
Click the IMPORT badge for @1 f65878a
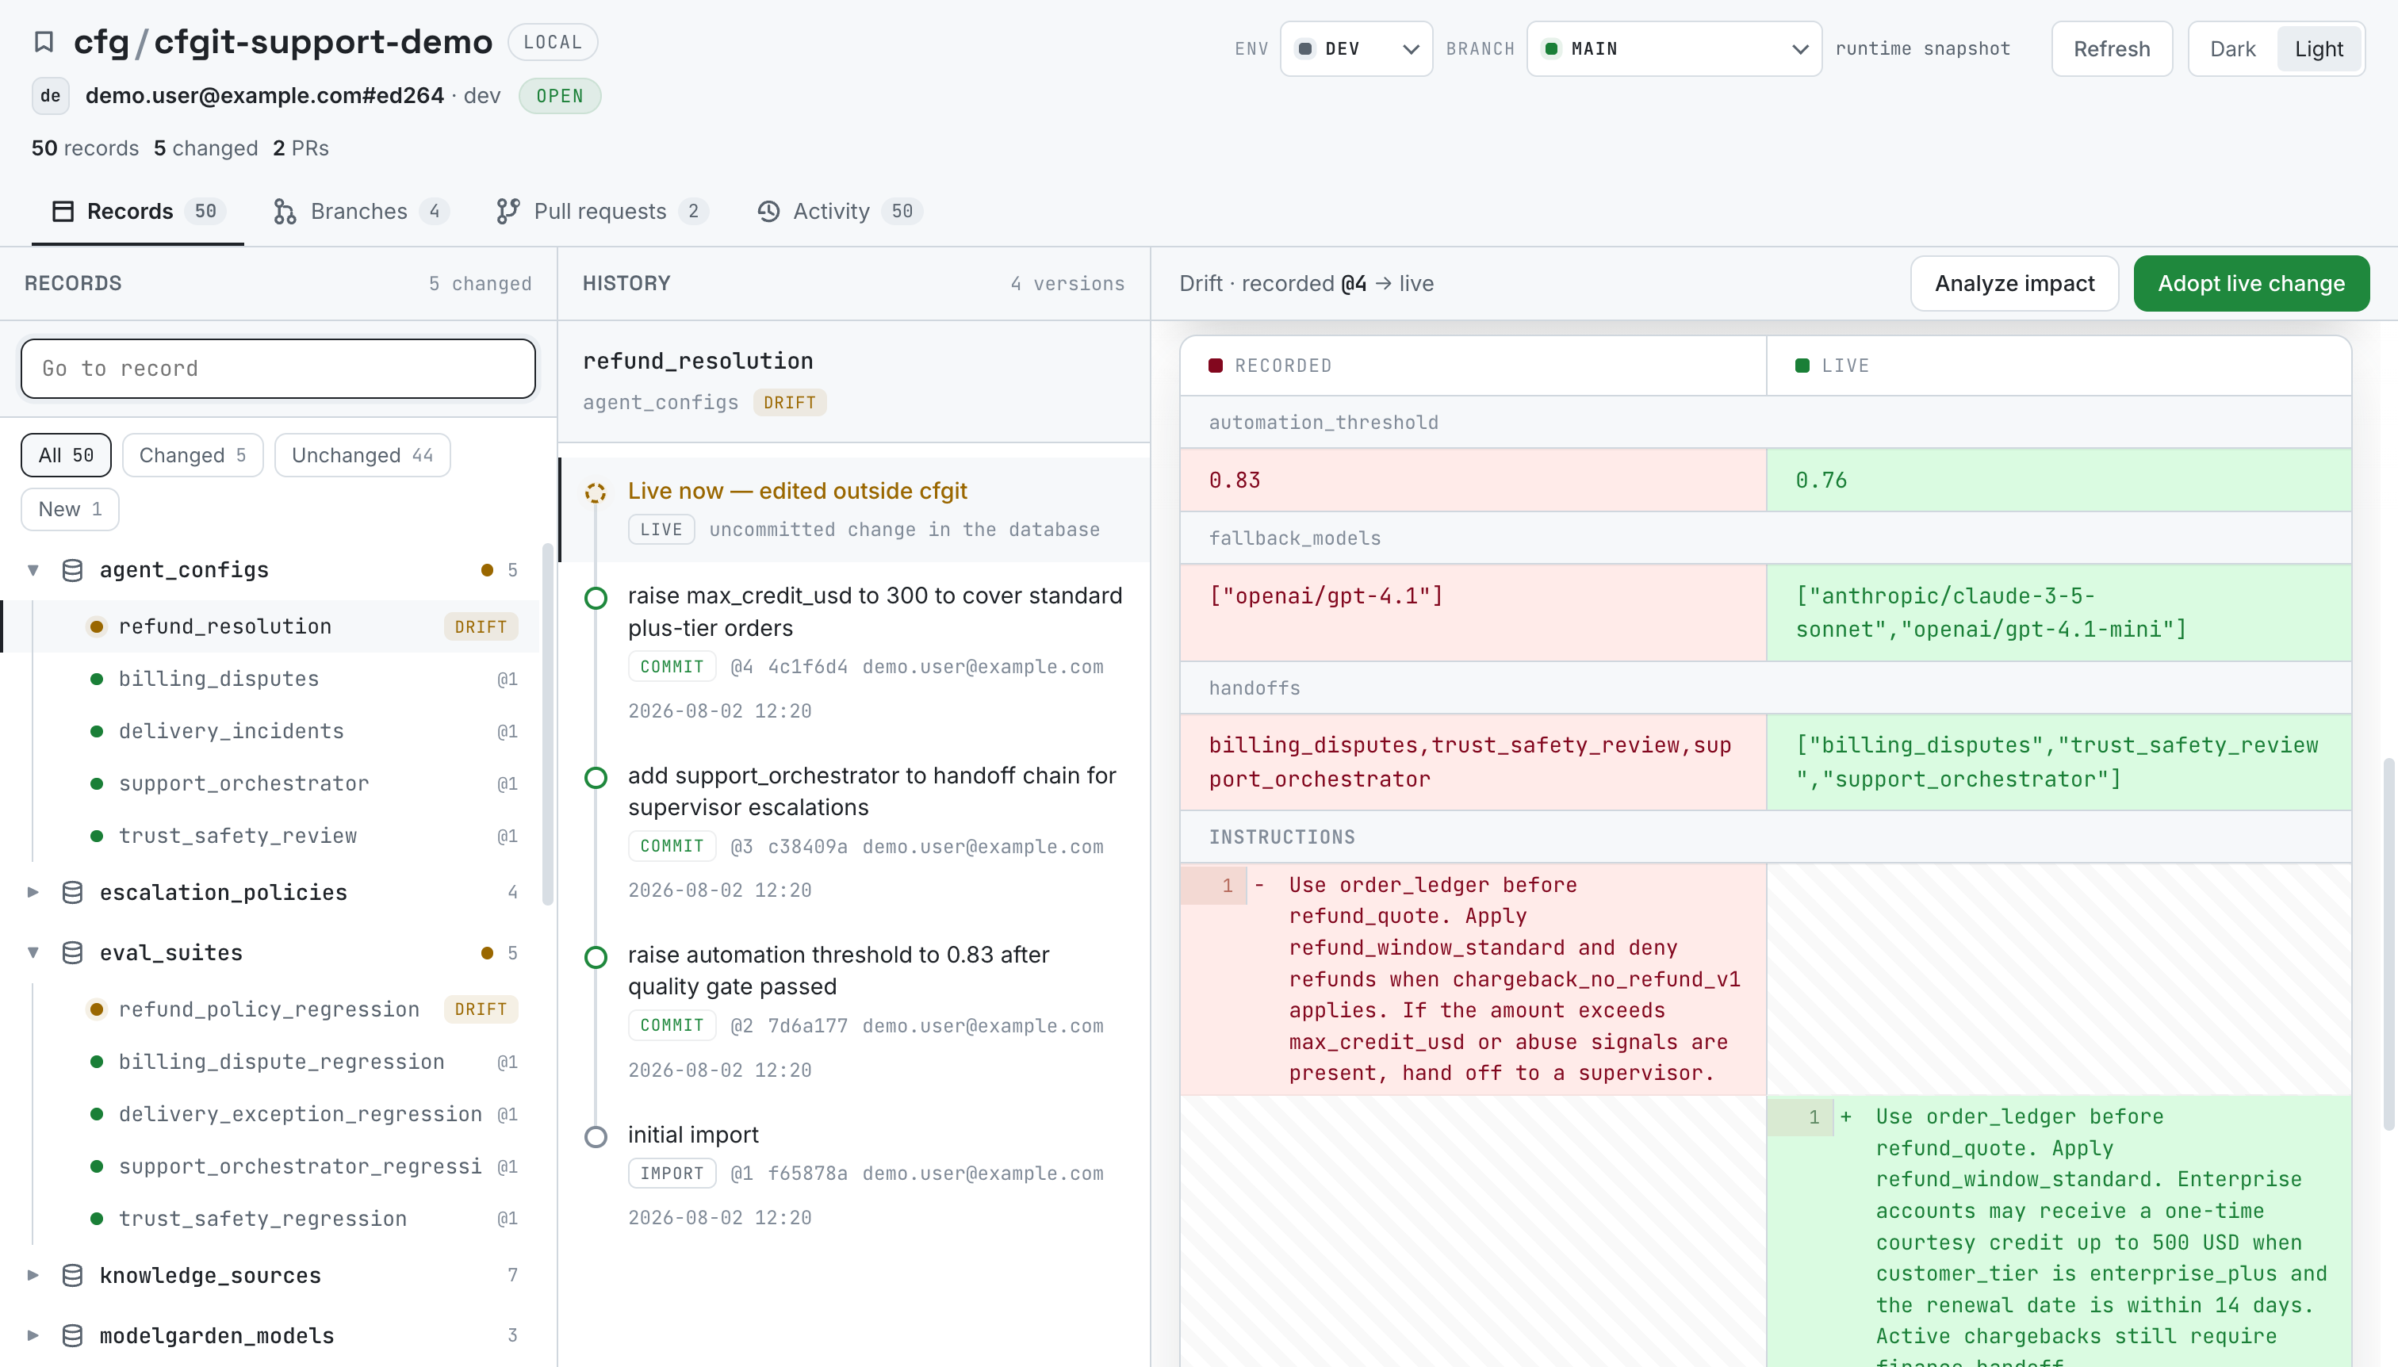(x=672, y=1174)
